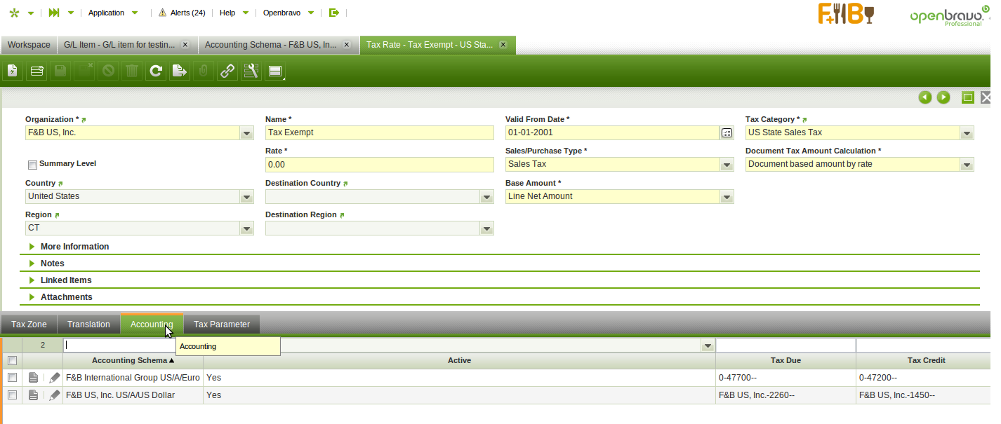This screenshot has height=424, width=1001.
Task: Open the customize form layout icon
Action: click(x=251, y=71)
